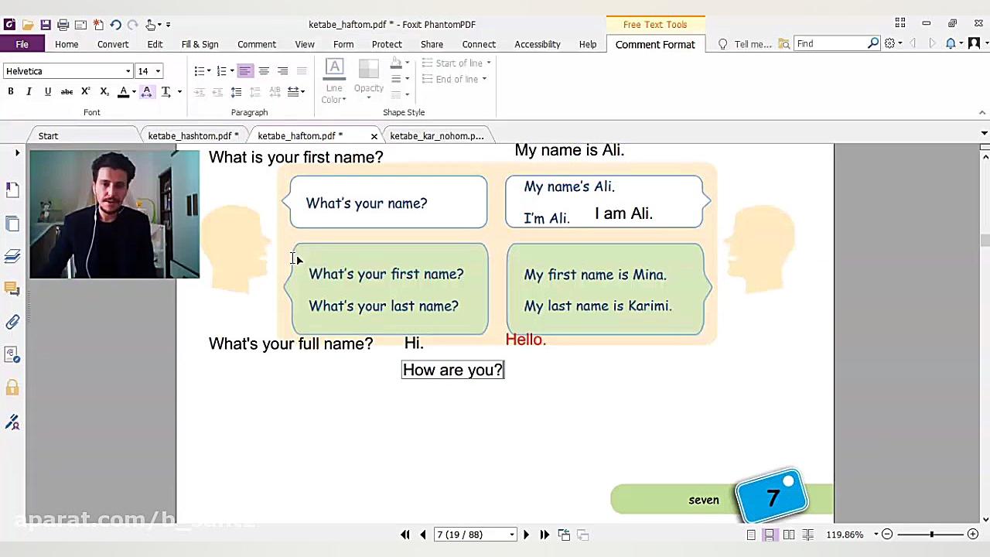Viewport: 990px width, 557px height.
Task: Open the Helvetica font name dropdown
Action: click(128, 71)
